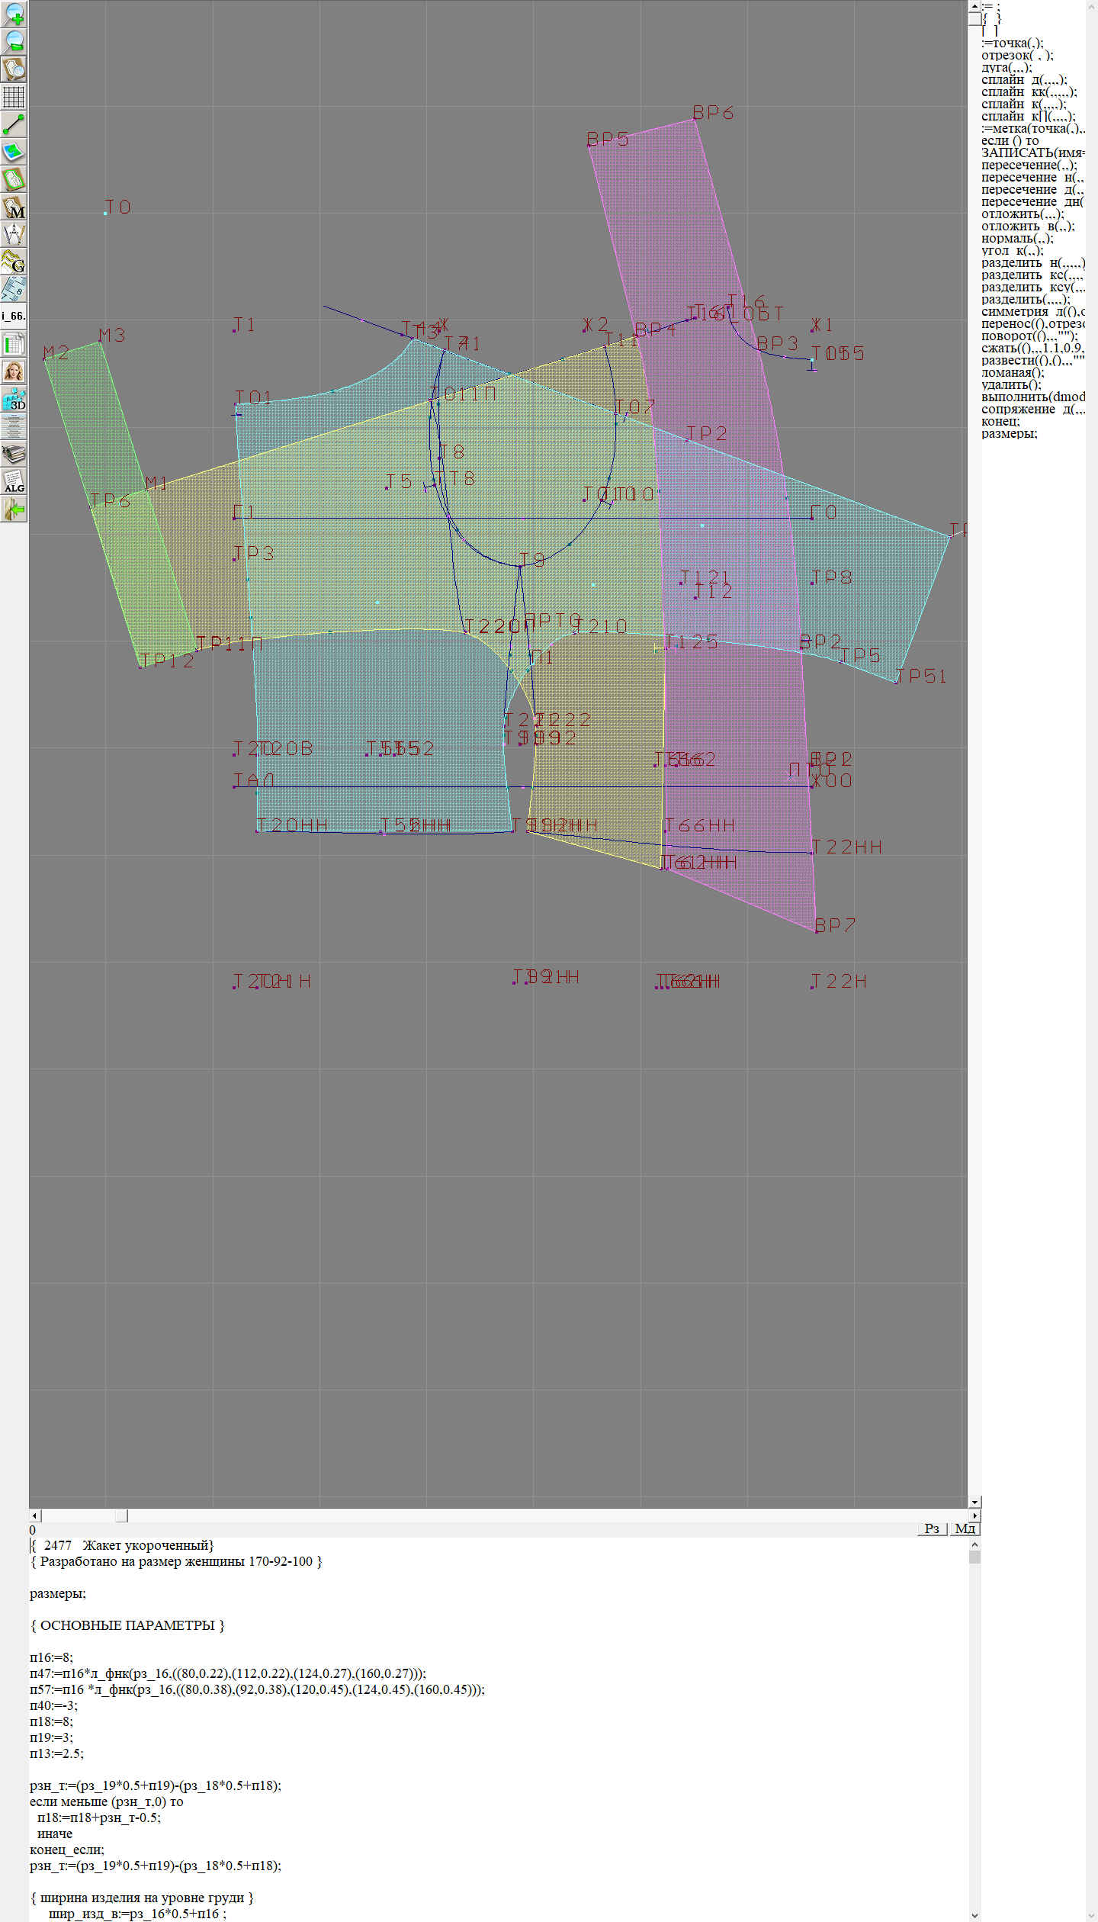
Task: Open the stacked books library icon
Action: tap(14, 454)
